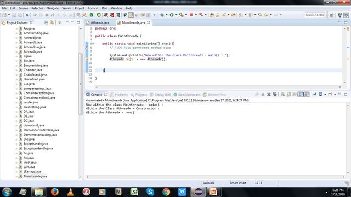Image resolution: width=351 pixels, height=197 pixels.
Task: Click the Writable status bar entry
Action: [x=208, y=183]
